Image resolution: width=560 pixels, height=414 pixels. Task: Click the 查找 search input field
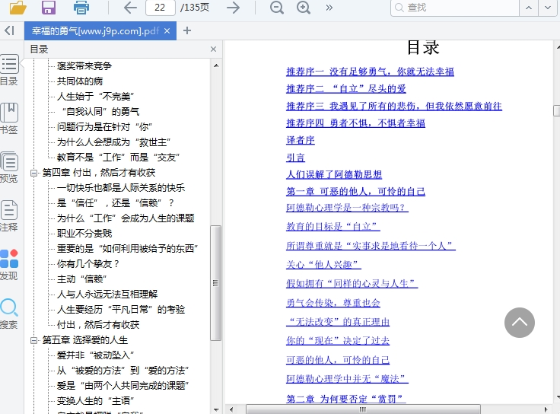click(x=455, y=8)
